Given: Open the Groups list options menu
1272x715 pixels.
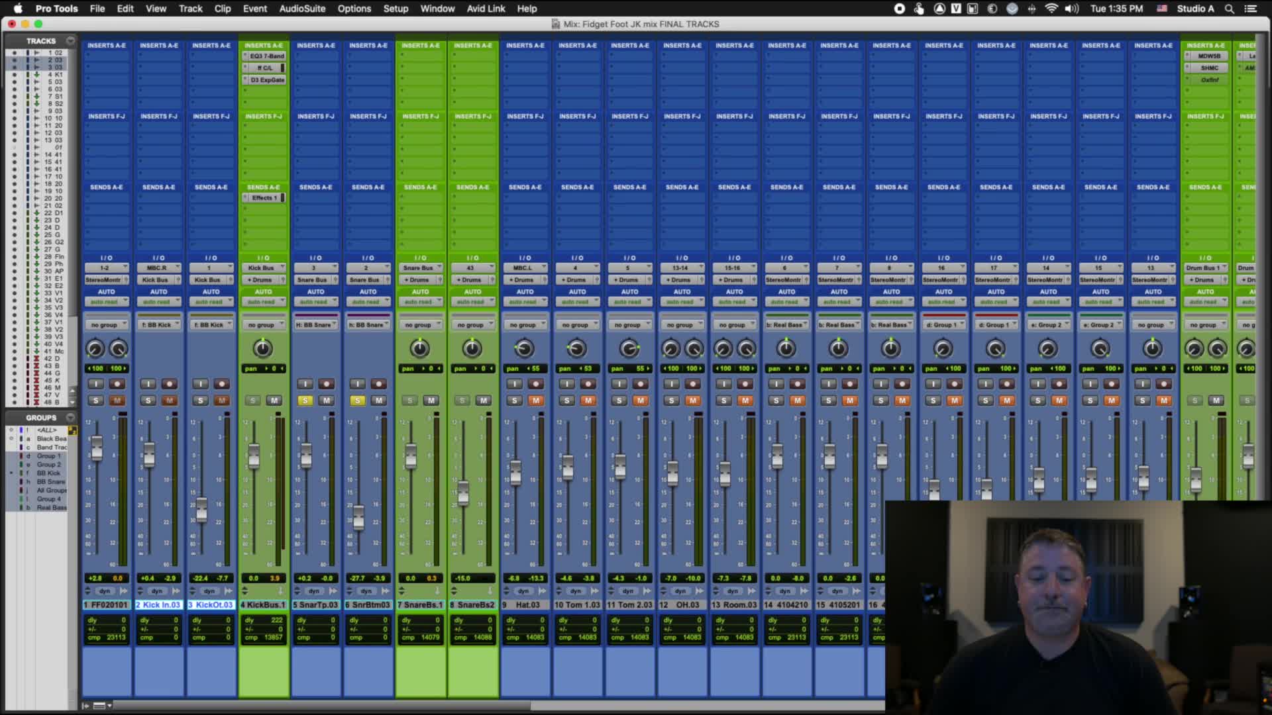Looking at the screenshot, I should [71, 418].
